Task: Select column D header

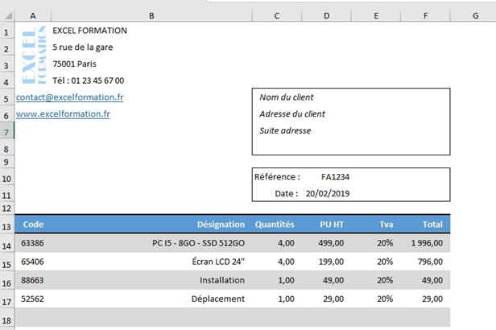Action: (x=326, y=15)
